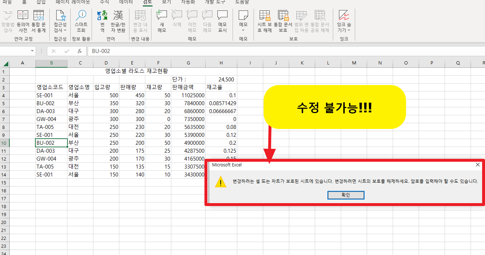This screenshot has width=485, height=255.
Task: Click the select-all corner of the grid
Action: (4, 63)
